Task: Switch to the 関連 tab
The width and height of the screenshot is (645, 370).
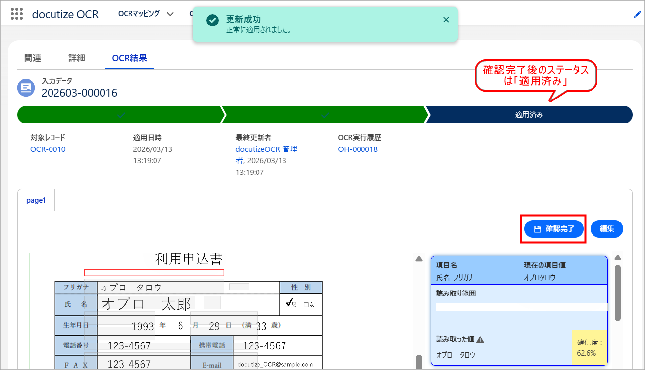Action: pyautogui.click(x=33, y=58)
